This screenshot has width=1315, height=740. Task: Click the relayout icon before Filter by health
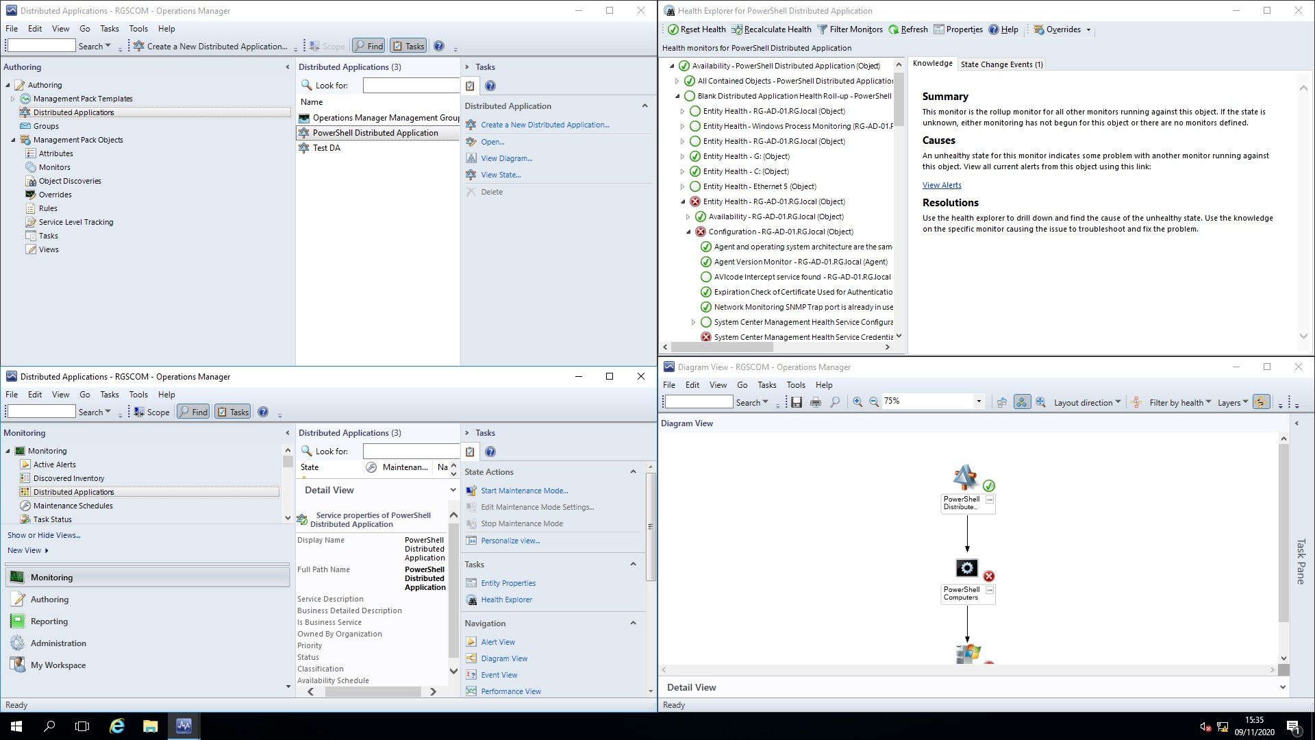tap(1136, 402)
